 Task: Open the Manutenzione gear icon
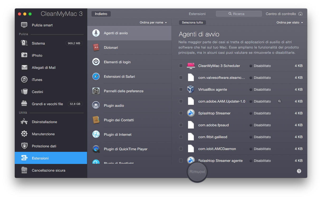24,134
